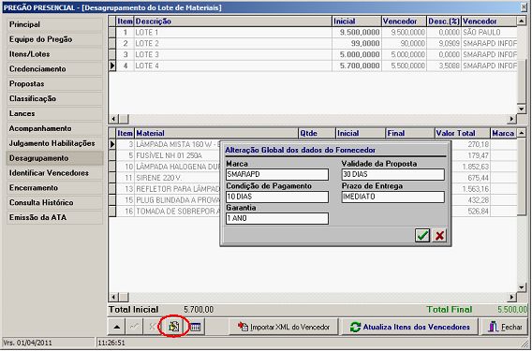Click the SÃO PAULO winner cell

(x=489, y=33)
